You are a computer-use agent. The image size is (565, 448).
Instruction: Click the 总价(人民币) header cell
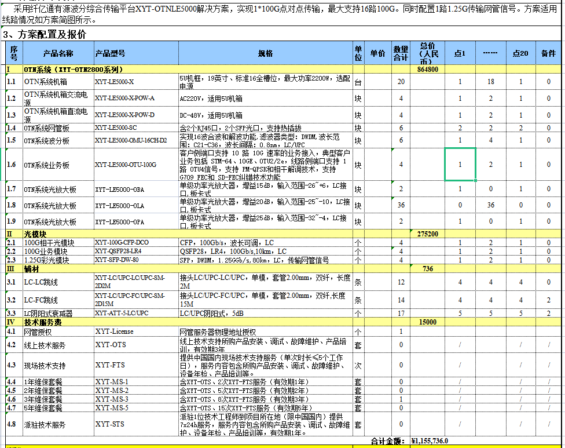point(427,53)
